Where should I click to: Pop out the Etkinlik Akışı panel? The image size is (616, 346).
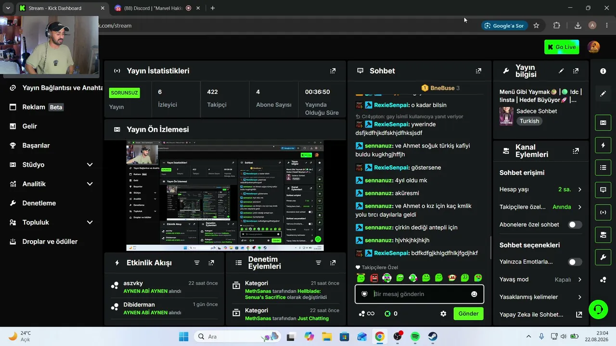(x=211, y=263)
